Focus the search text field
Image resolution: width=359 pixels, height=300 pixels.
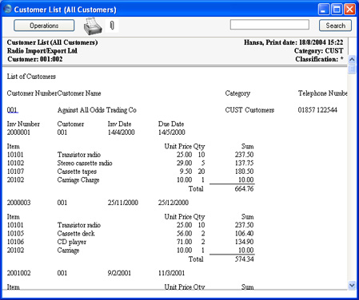click(269, 25)
